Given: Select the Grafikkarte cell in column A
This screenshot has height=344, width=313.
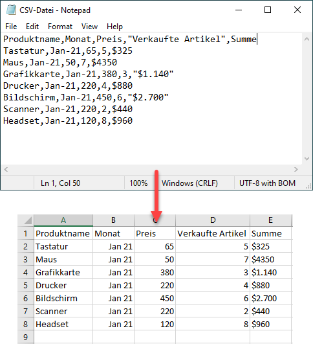Looking at the screenshot, I should click(63, 272).
